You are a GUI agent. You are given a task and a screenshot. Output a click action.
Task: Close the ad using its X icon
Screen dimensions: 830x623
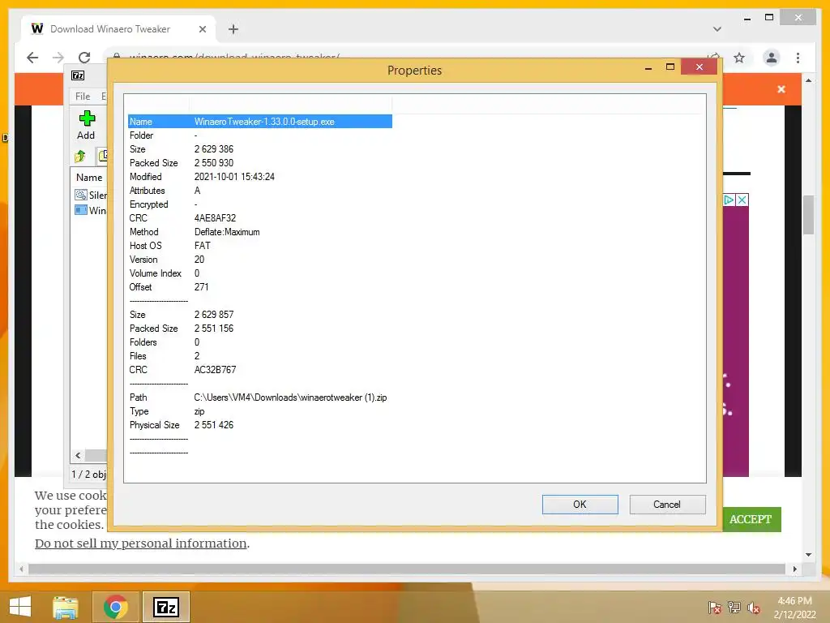point(742,200)
